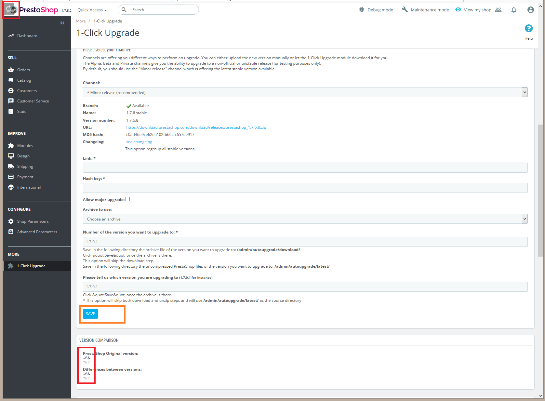545x401 pixels.
Task: Click the Help question mark icon
Action: pyautogui.click(x=529, y=29)
